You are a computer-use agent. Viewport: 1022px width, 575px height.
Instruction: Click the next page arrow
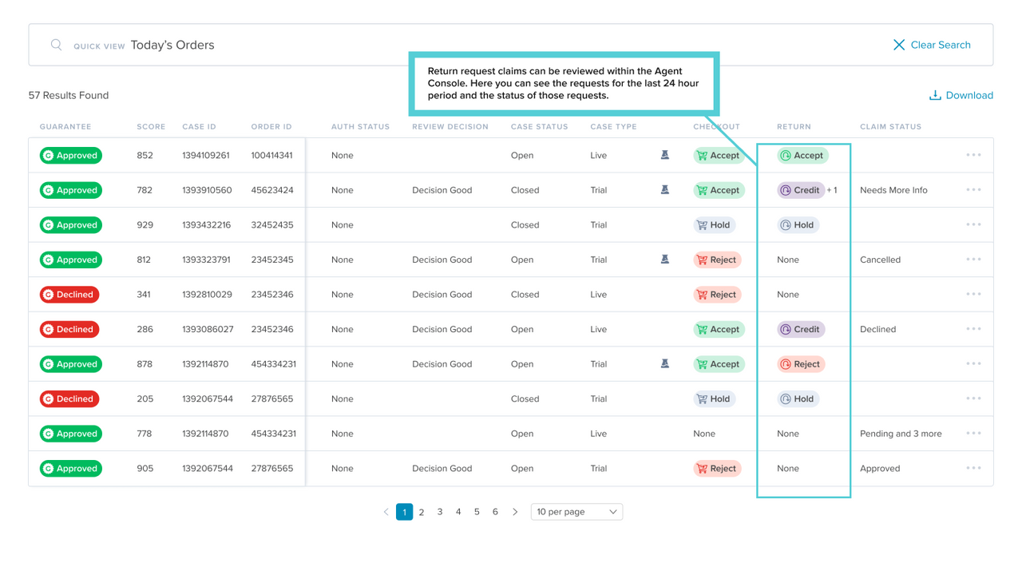[x=515, y=511]
